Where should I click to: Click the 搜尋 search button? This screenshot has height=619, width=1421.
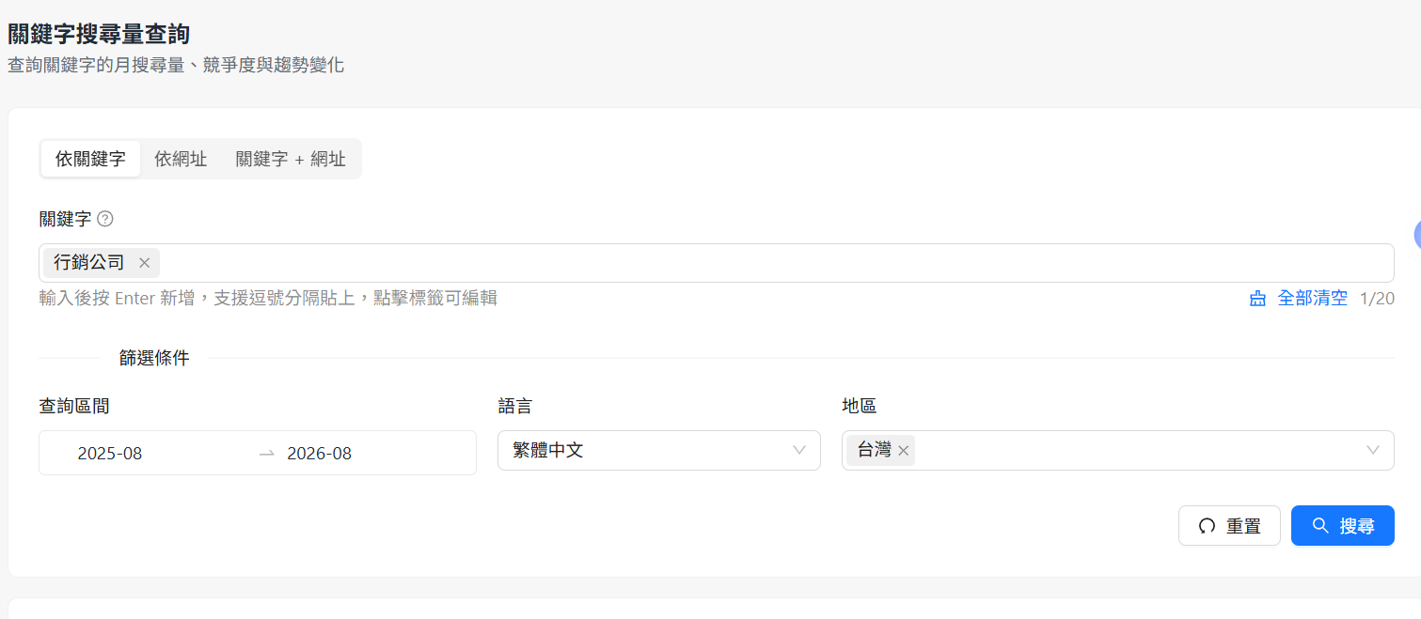1343,526
